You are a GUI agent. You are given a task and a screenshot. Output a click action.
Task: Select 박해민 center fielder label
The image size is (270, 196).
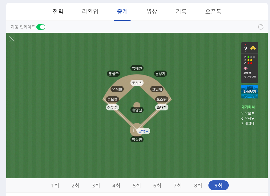pyautogui.click(x=136, y=68)
